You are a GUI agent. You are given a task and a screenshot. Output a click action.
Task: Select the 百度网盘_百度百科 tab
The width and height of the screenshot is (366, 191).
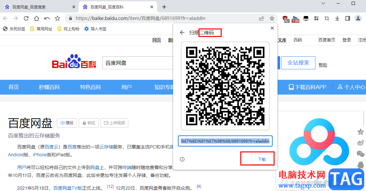point(118,7)
